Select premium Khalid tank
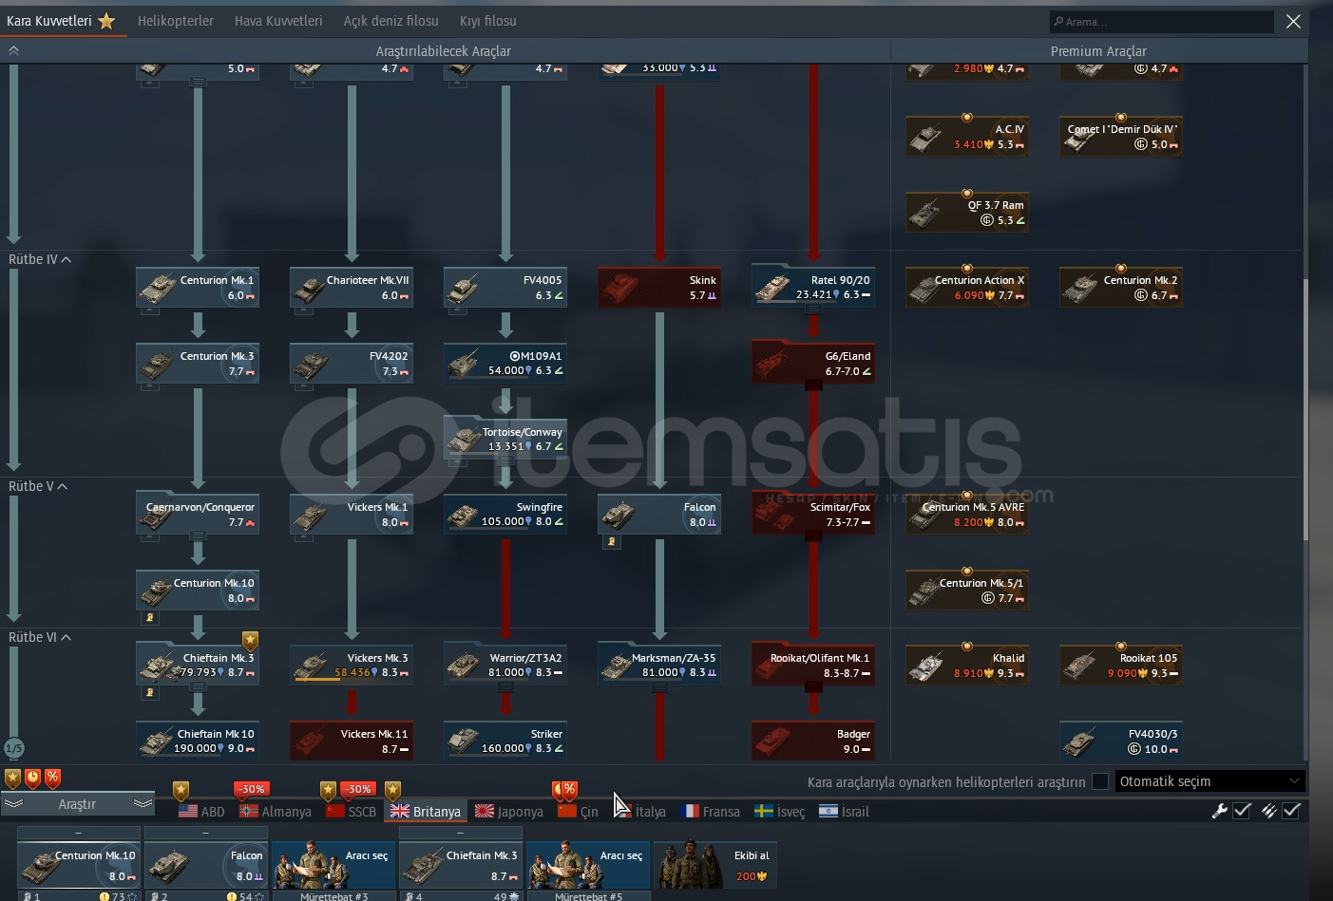The height and width of the screenshot is (901, 1333). click(967, 665)
